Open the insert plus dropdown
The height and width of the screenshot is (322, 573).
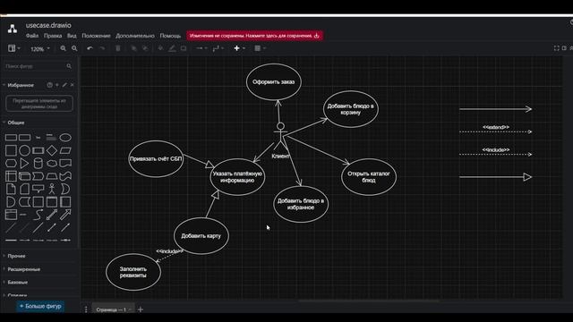click(239, 48)
